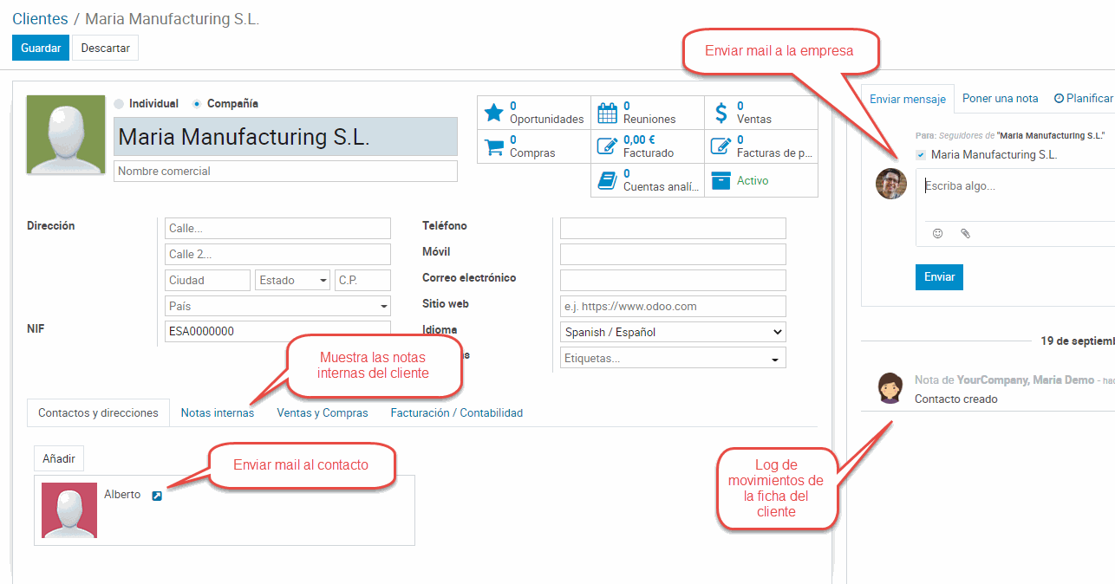Open the Oportunidades star icon
This screenshot has width=1115, height=584.
coord(493,113)
